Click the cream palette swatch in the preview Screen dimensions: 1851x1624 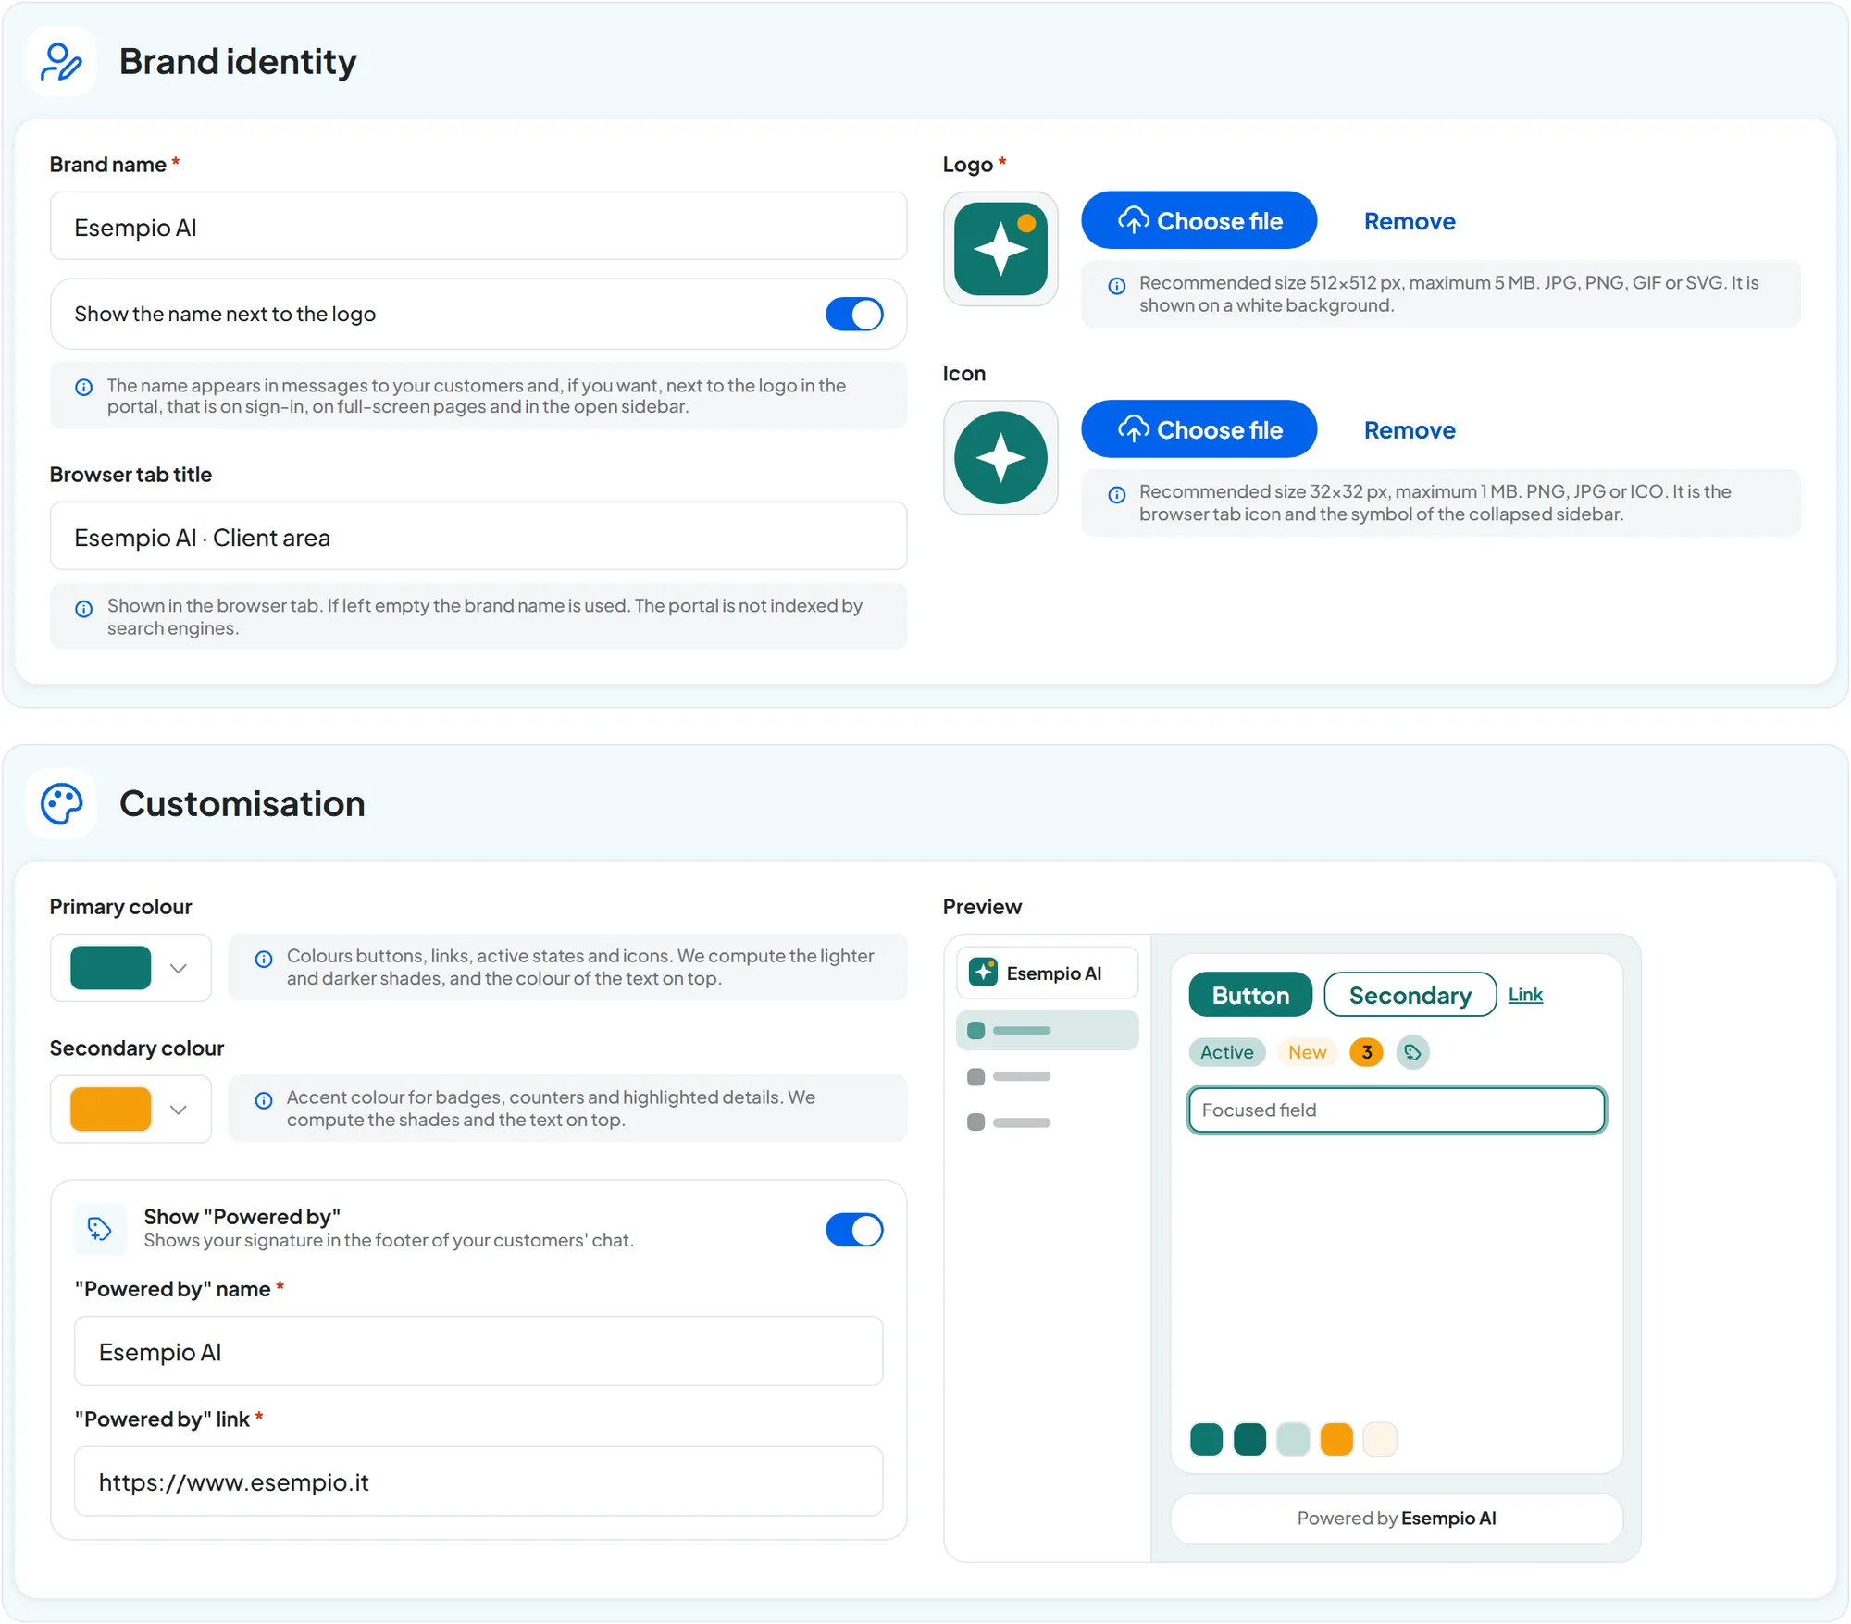point(1380,1439)
